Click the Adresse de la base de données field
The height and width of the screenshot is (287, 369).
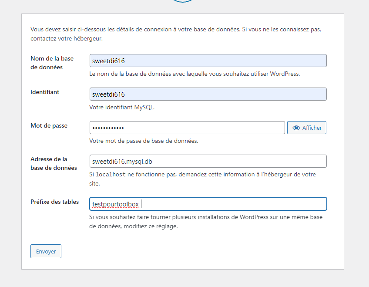tap(208, 161)
